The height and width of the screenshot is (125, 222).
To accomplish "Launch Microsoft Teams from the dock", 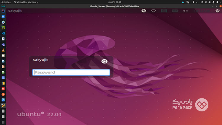I will 3,44.
